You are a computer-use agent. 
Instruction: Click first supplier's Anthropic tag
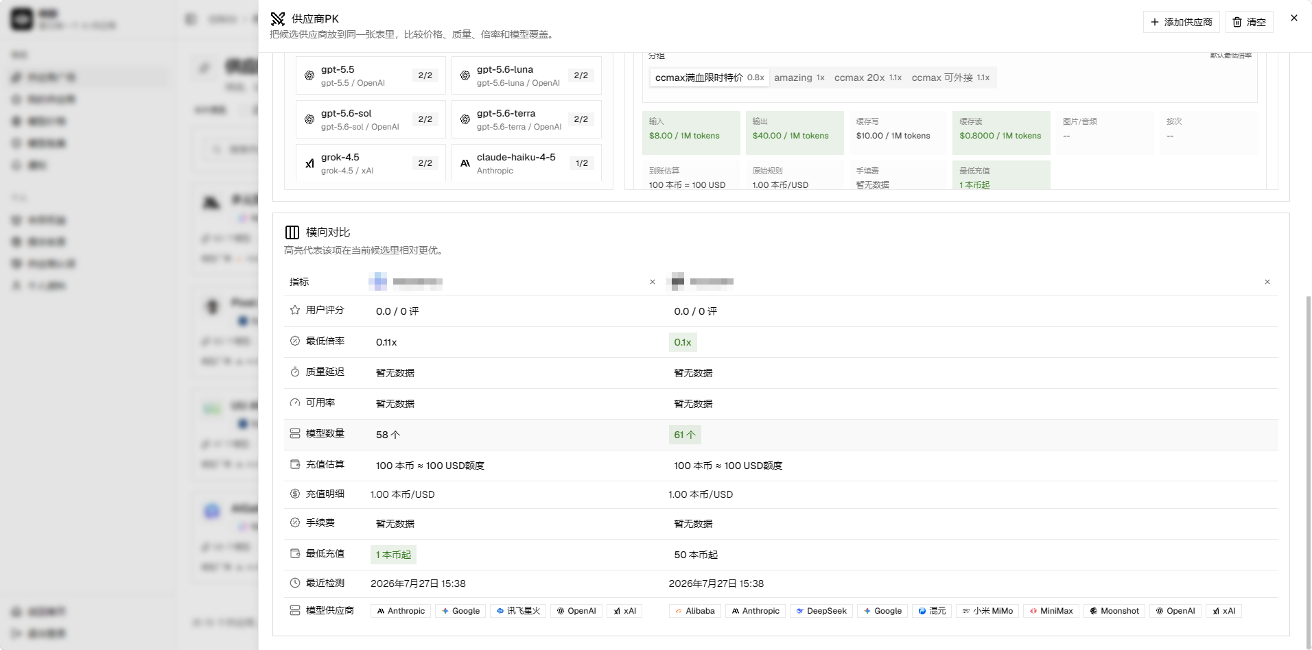pos(401,611)
